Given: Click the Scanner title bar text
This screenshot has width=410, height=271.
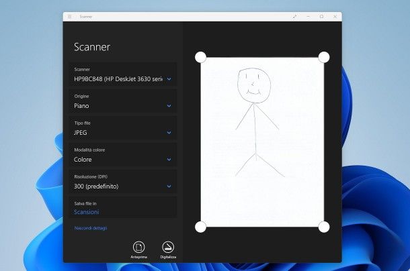Looking at the screenshot, I should pyautogui.click(x=86, y=16).
